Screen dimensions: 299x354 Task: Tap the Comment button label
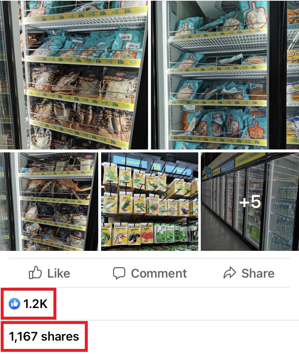tap(159, 273)
